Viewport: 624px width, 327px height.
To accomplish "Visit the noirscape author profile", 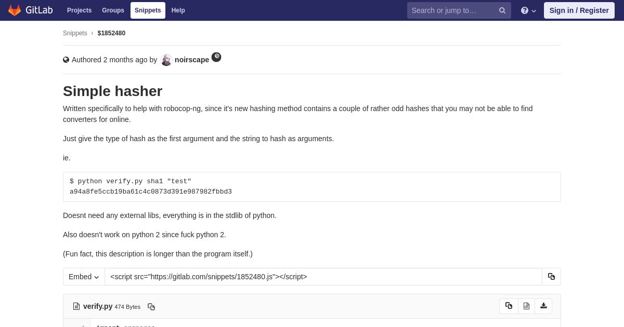I will coord(192,60).
